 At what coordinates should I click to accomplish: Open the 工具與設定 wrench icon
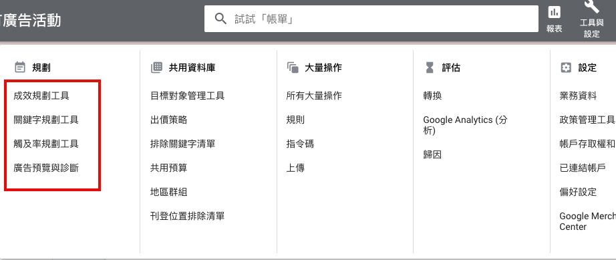[x=592, y=7]
